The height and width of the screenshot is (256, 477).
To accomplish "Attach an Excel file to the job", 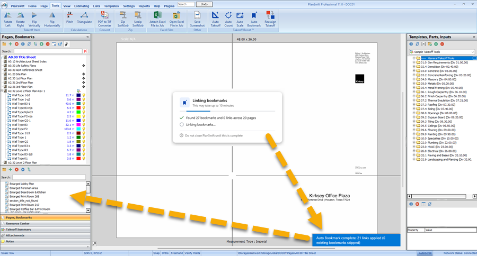I will coord(157,20).
